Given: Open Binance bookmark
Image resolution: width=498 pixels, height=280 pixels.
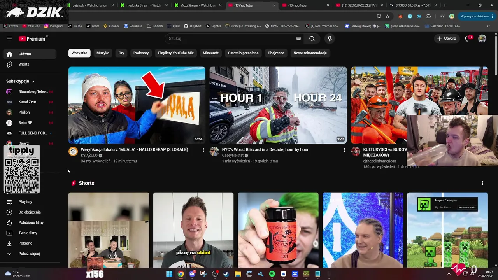Looking at the screenshot, I should 111,26.
